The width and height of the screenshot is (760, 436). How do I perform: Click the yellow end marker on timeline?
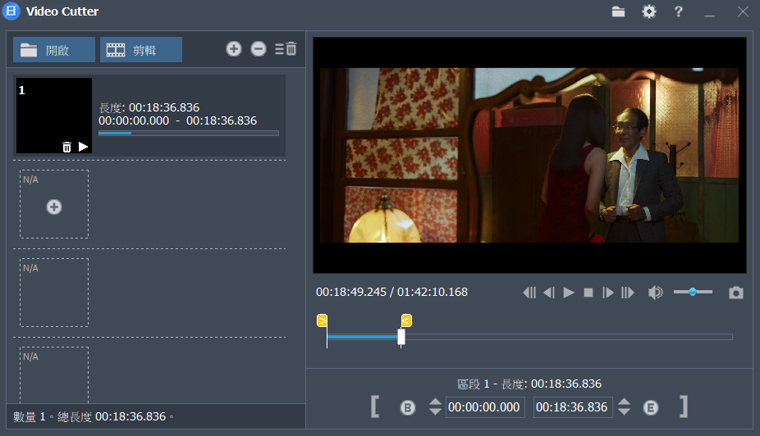click(x=406, y=320)
